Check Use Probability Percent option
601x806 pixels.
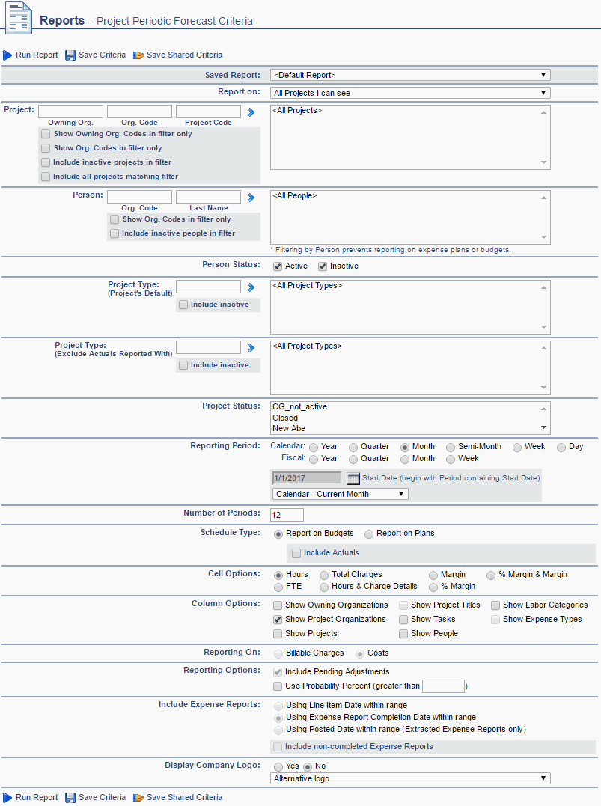pyautogui.click(x=278, y=686)
